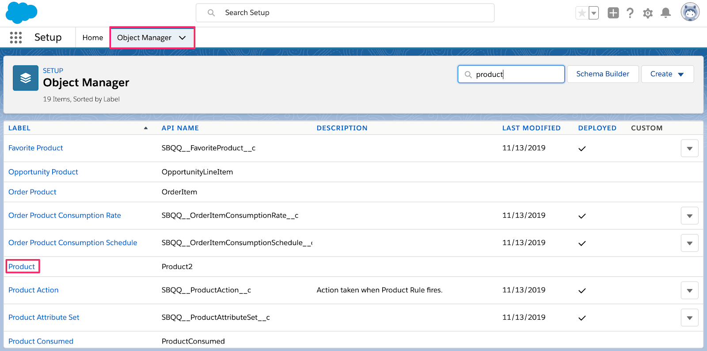Image resolution: width=707 pixels, height=351 pixels.
Task: Open the Product Attribute Set object
Action: point(44,317)
